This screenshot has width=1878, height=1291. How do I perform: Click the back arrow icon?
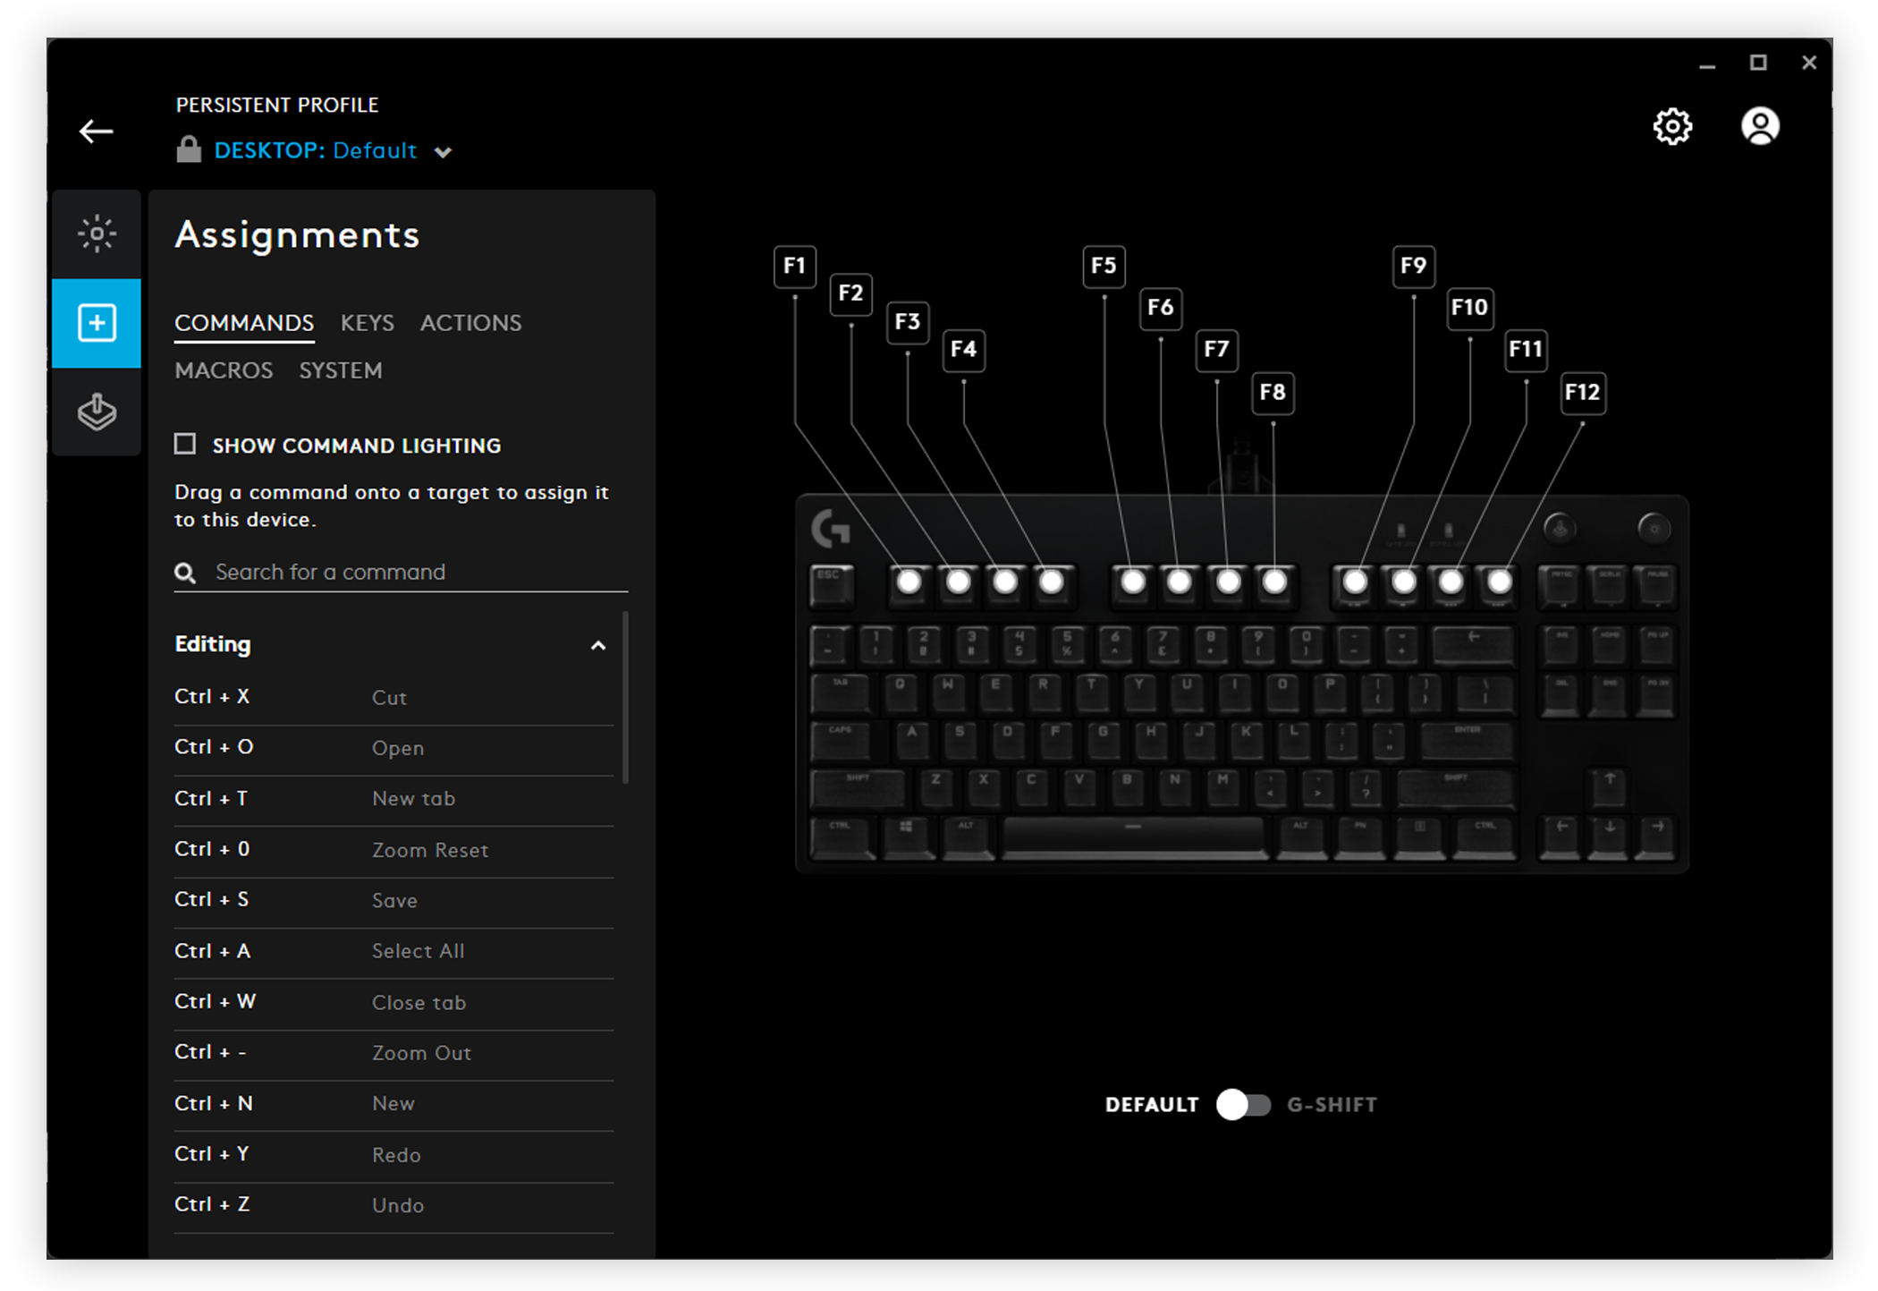coord(96,132)
